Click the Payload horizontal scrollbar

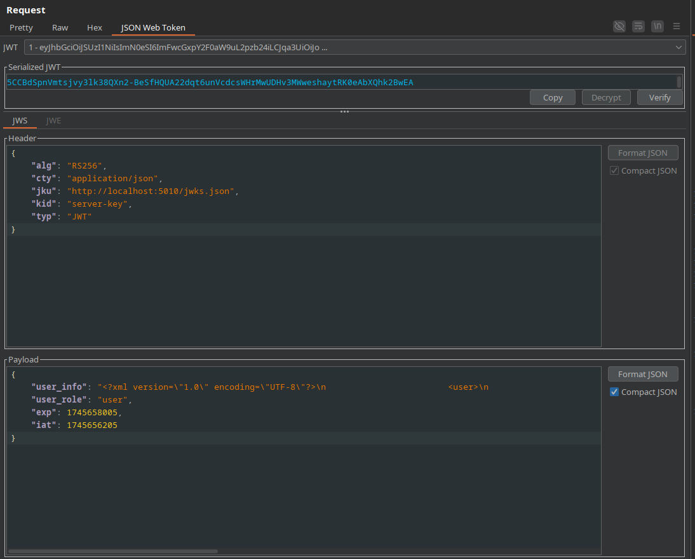click(113, 551)
